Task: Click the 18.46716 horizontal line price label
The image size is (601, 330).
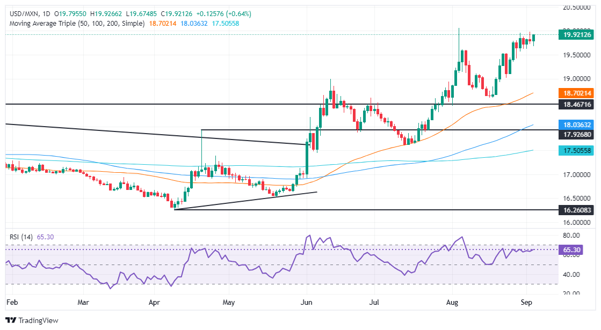Action: (x=577, y=104)
